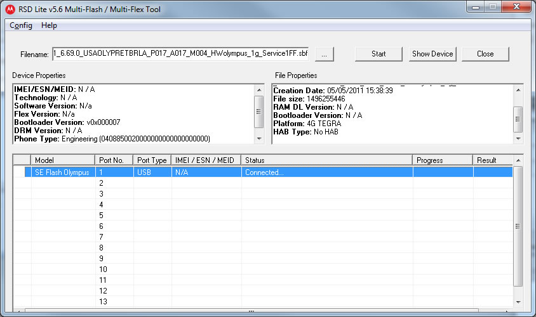Click File Properties scrollbar thumb

point(518,119)
